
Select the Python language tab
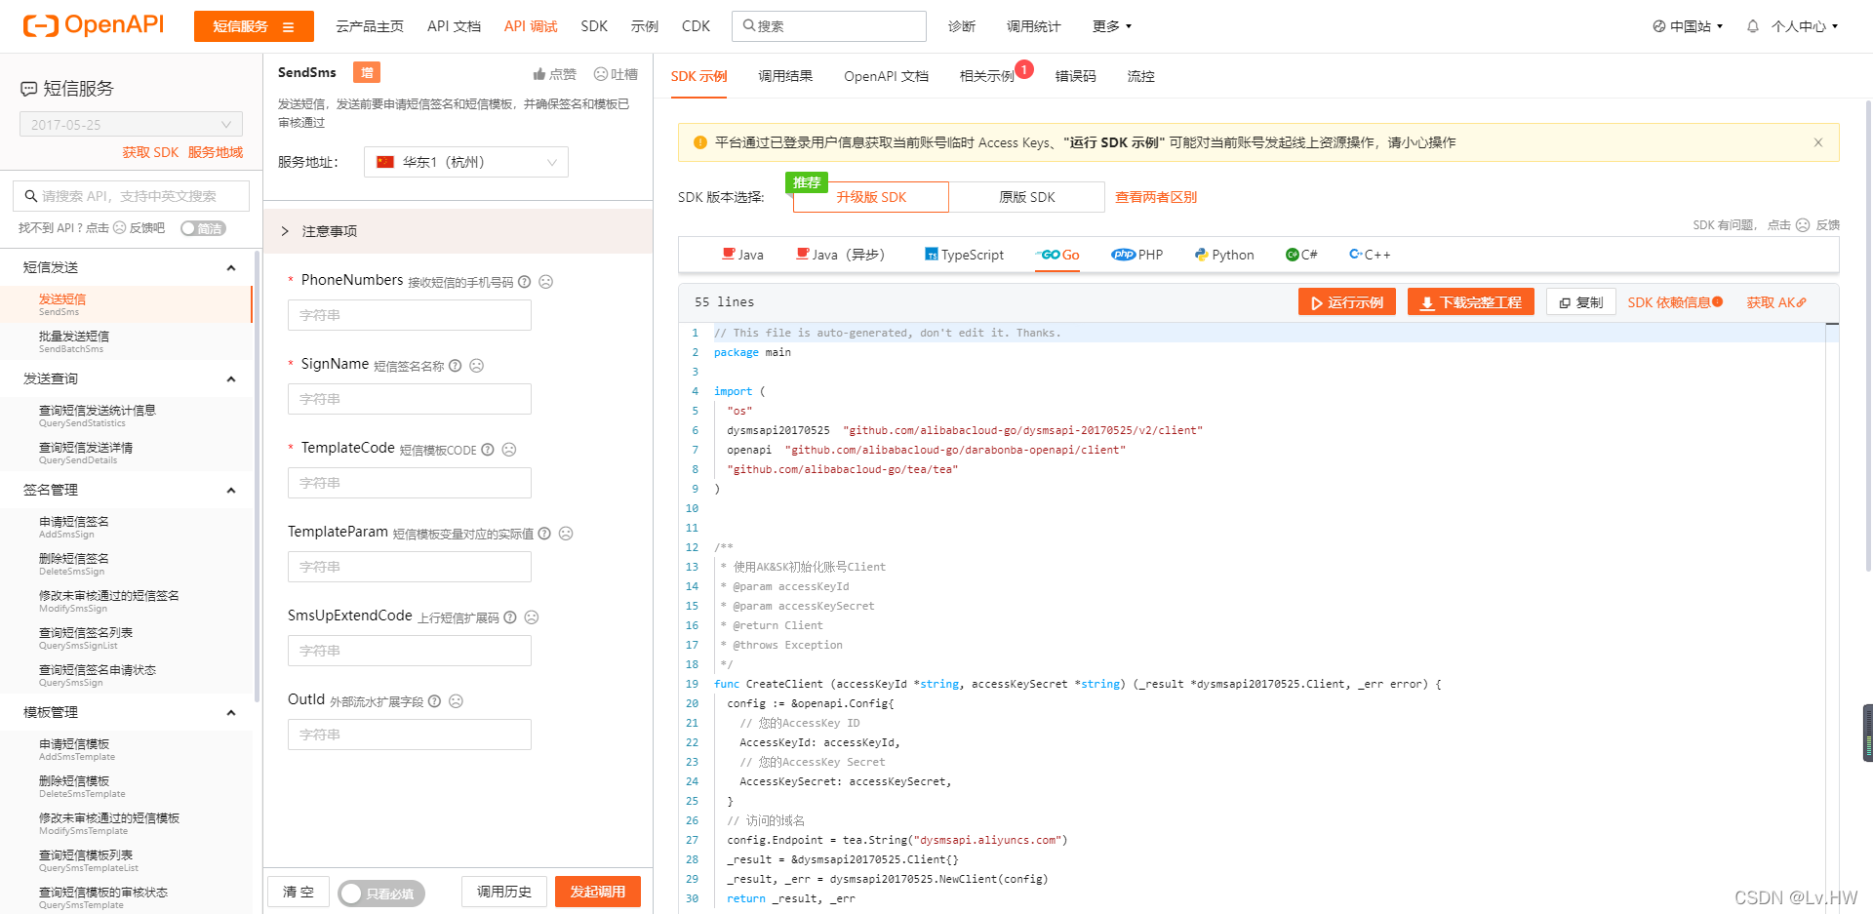pyautogui.click(x=1224, y=255)
